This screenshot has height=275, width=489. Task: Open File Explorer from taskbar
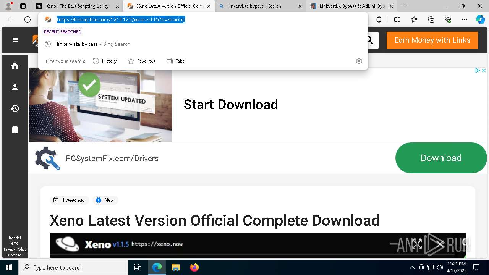pyautogui.click(x=175, y=267)
